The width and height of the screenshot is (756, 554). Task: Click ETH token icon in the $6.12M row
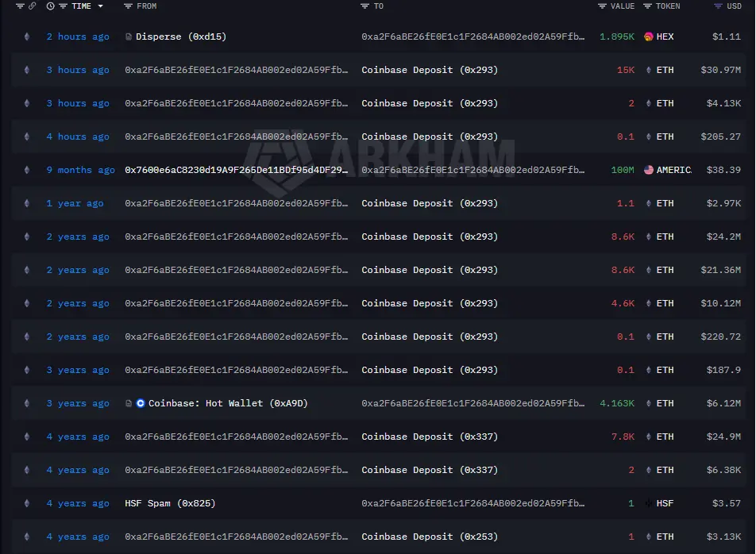[649, 403]
